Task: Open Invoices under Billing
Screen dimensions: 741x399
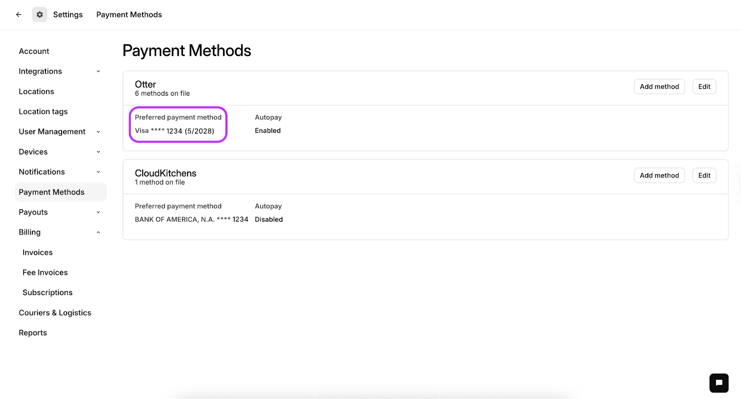Action: [38, 252]
